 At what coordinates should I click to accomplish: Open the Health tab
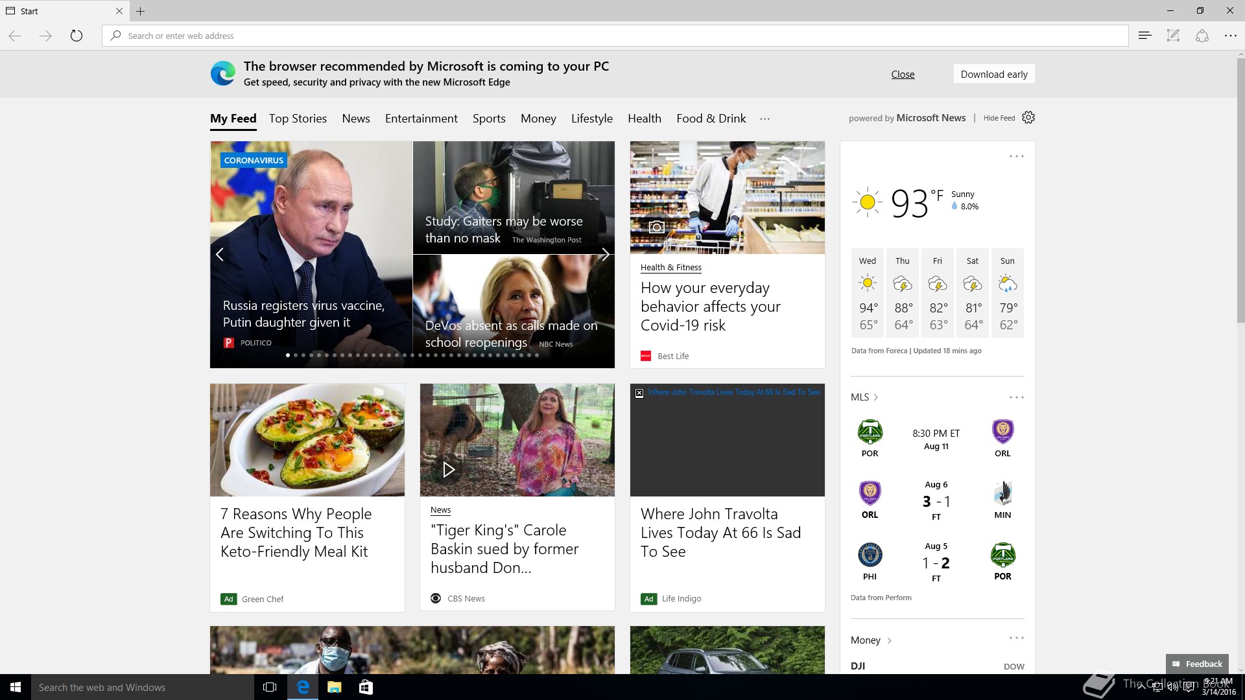(x=645, y=119)
